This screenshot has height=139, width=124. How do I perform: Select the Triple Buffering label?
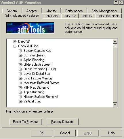[34, 92]
